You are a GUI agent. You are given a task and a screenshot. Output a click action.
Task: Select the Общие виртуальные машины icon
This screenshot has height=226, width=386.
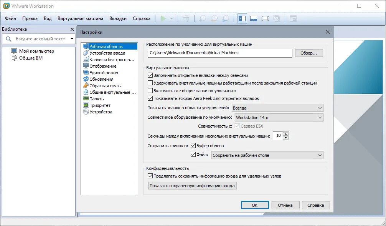pos(86,92)
